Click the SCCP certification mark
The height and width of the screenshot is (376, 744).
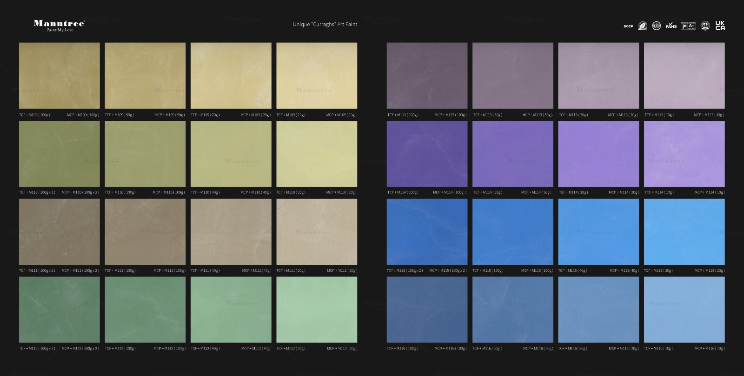(x=628, y=26)
